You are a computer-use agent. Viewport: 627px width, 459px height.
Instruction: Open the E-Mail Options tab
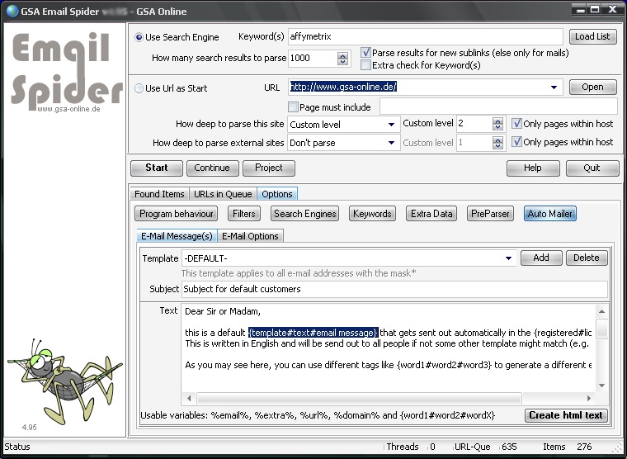250,236
